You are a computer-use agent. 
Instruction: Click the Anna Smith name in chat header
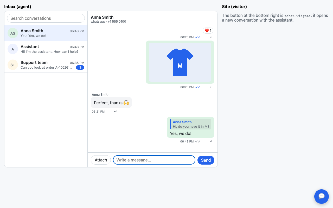tap(102, 17)
